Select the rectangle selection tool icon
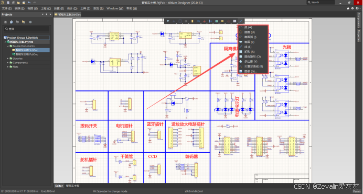The image size is (363, 194). tap(180, 21)
